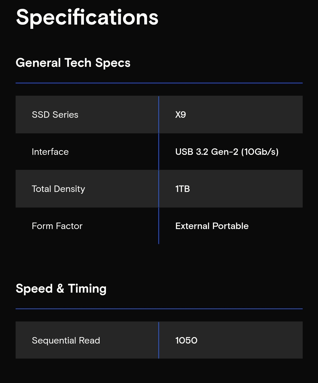
Task: Click the vertical divider beside Sequential Read
Action: pos(159,340)
